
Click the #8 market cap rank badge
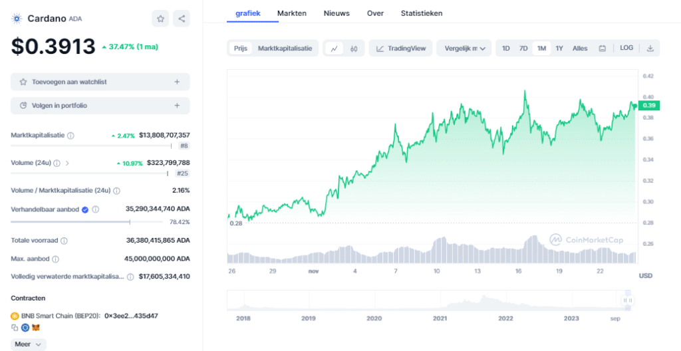(x=184, y=146)
